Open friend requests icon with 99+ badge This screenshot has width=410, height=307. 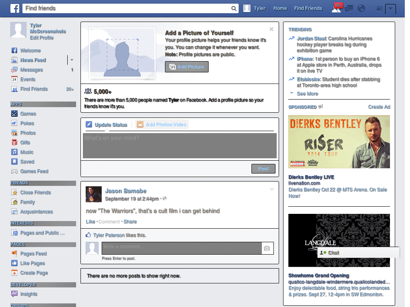(337, 8)
